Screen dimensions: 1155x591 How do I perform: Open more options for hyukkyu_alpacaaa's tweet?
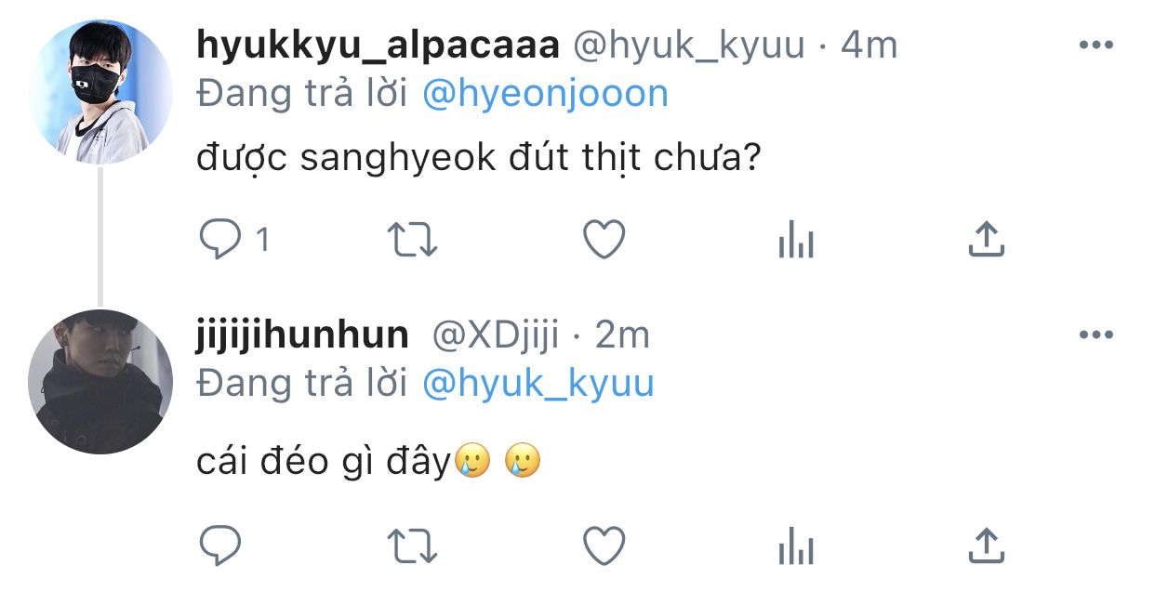click(x=1095, y=45)
